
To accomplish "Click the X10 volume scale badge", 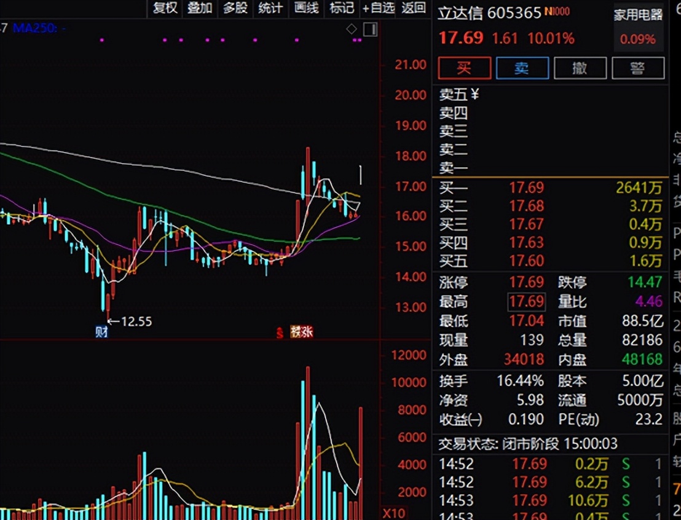I will (x=393, y=513).
